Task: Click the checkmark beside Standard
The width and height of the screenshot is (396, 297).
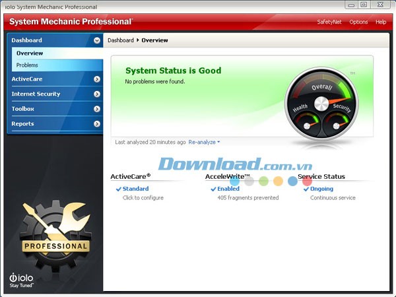Action: 118,189
